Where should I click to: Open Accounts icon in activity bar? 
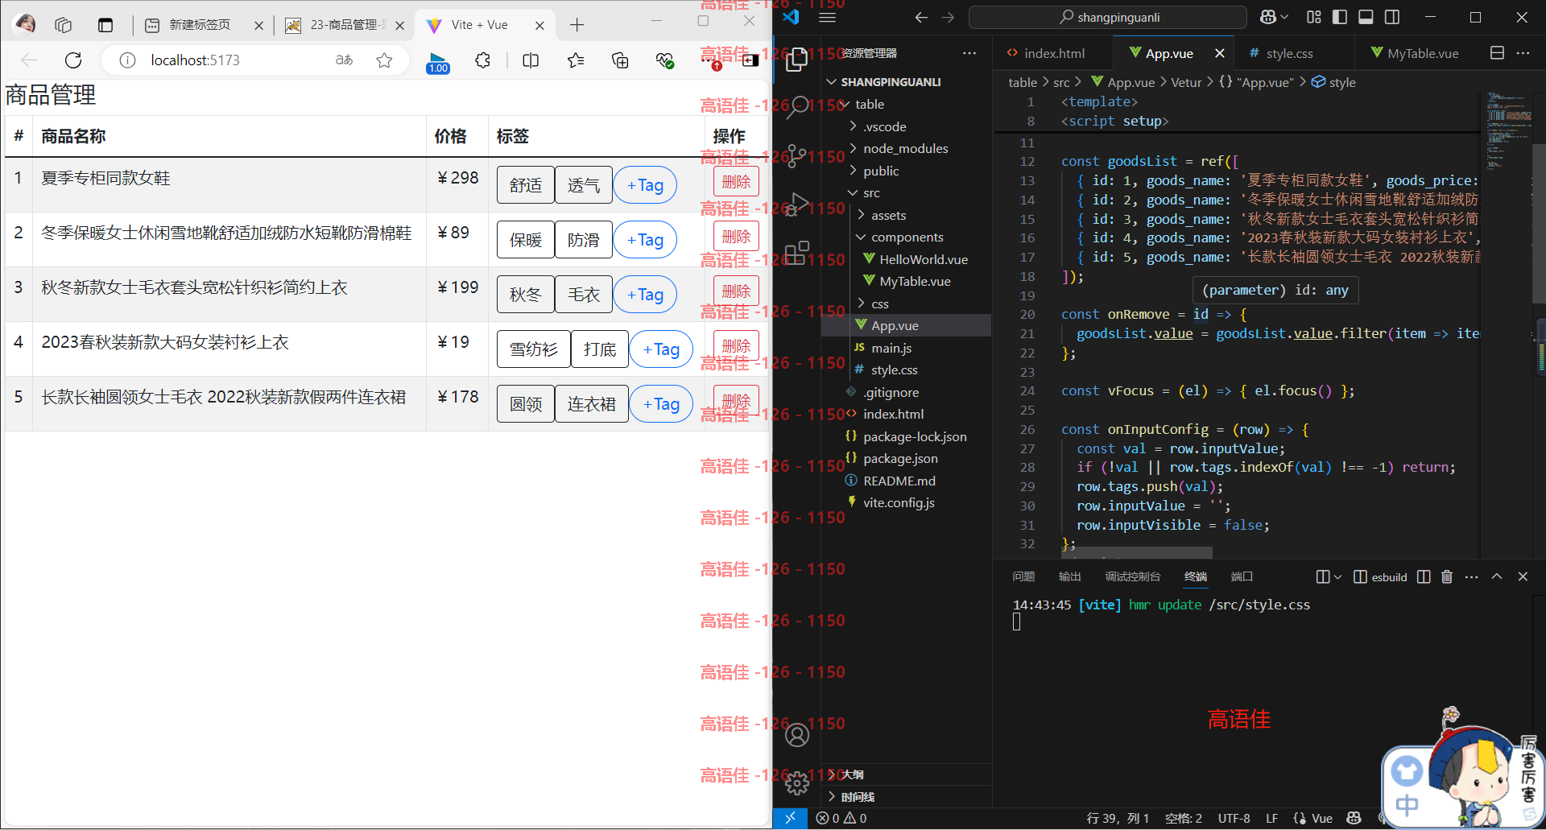(x=796, y=735)
